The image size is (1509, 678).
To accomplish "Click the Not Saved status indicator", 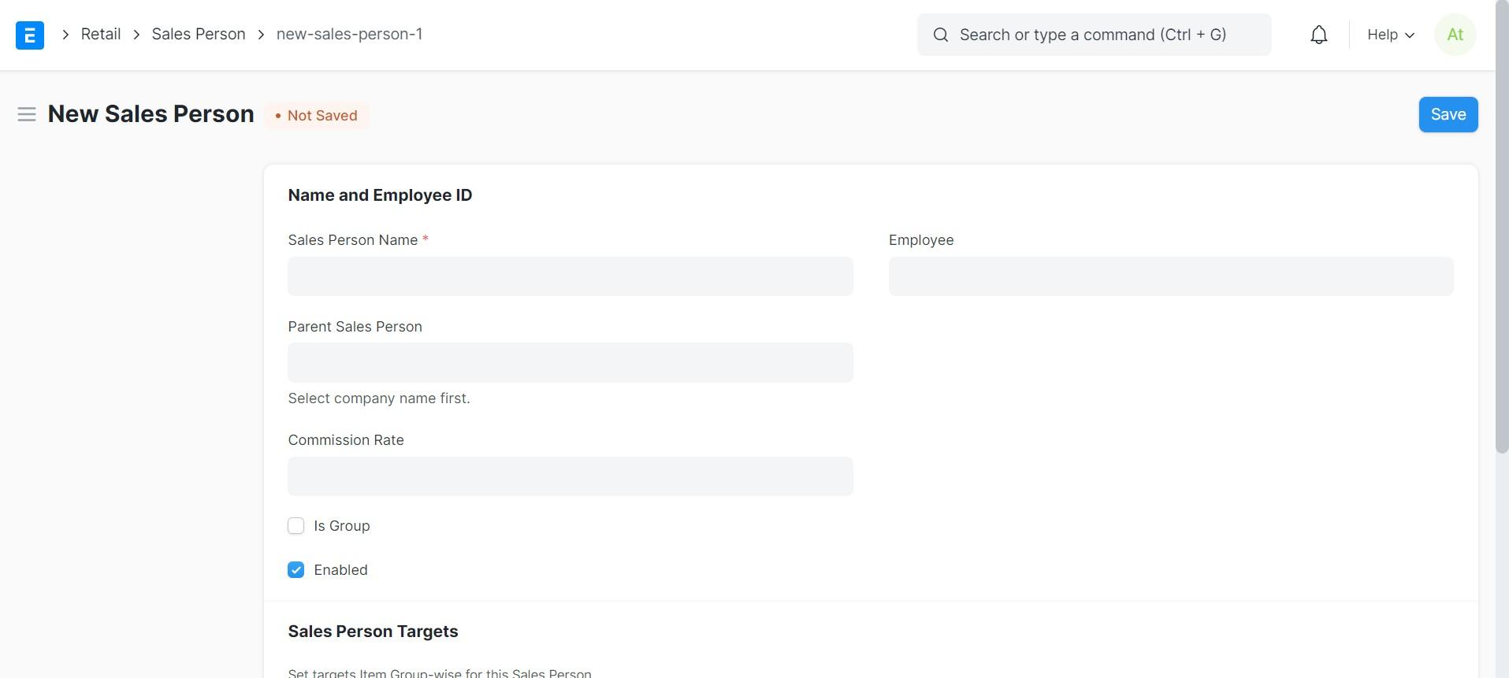I will [316, 115].
